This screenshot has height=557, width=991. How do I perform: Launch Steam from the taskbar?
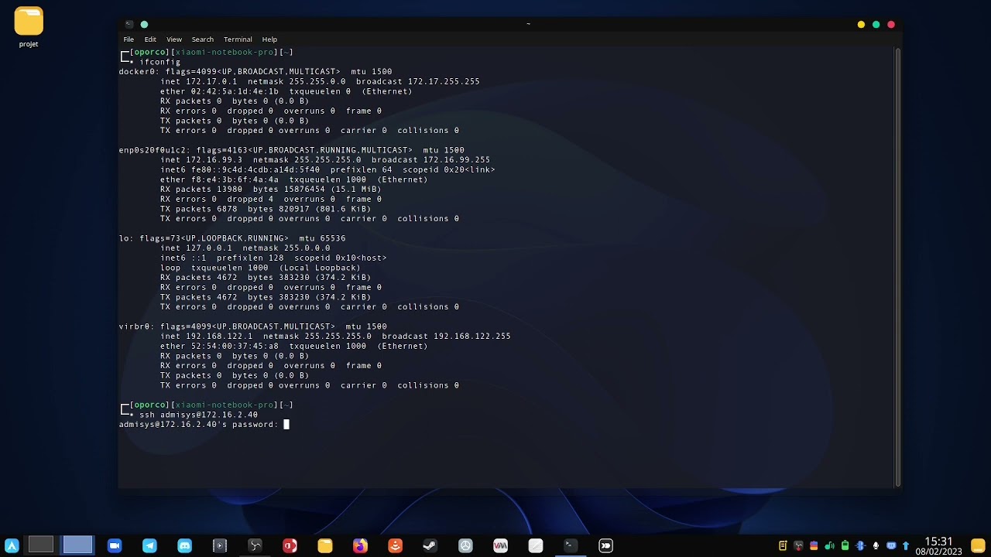point(430,545)
